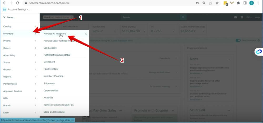Open Dashboard under Fulfillment by Amazon
Screen dimensions: 263x123
(49, 62)
